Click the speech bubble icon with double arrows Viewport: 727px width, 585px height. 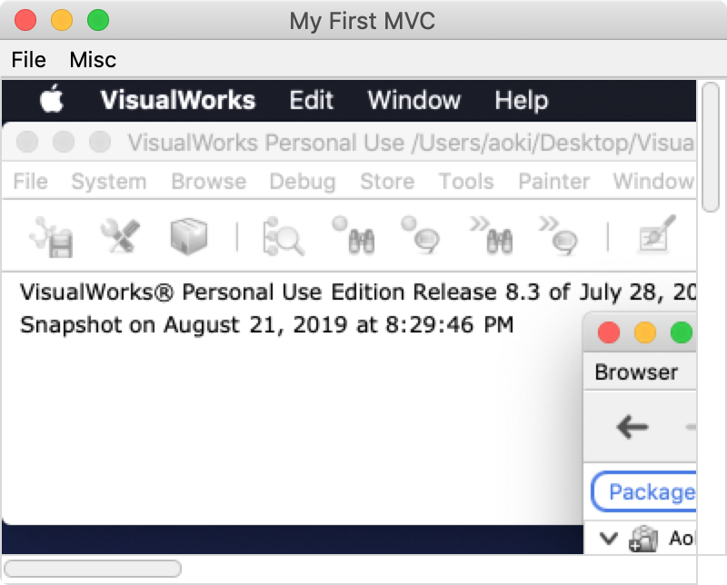(x=559, y=235)
